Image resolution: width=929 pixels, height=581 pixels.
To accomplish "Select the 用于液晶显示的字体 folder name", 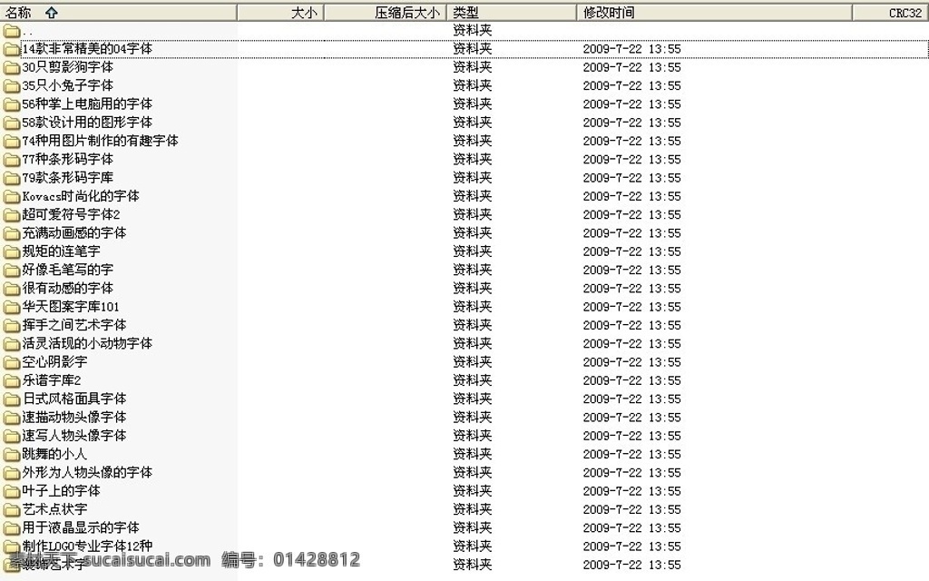I will pos(81,527).
